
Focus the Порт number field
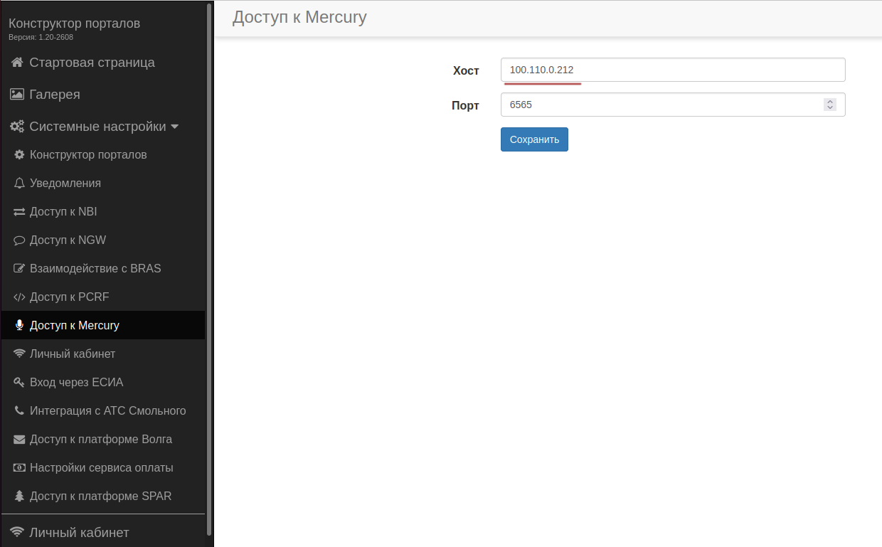[673, 105]
